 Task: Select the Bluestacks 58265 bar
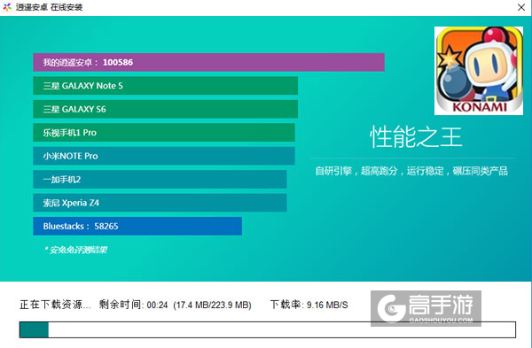pos(137,226)
